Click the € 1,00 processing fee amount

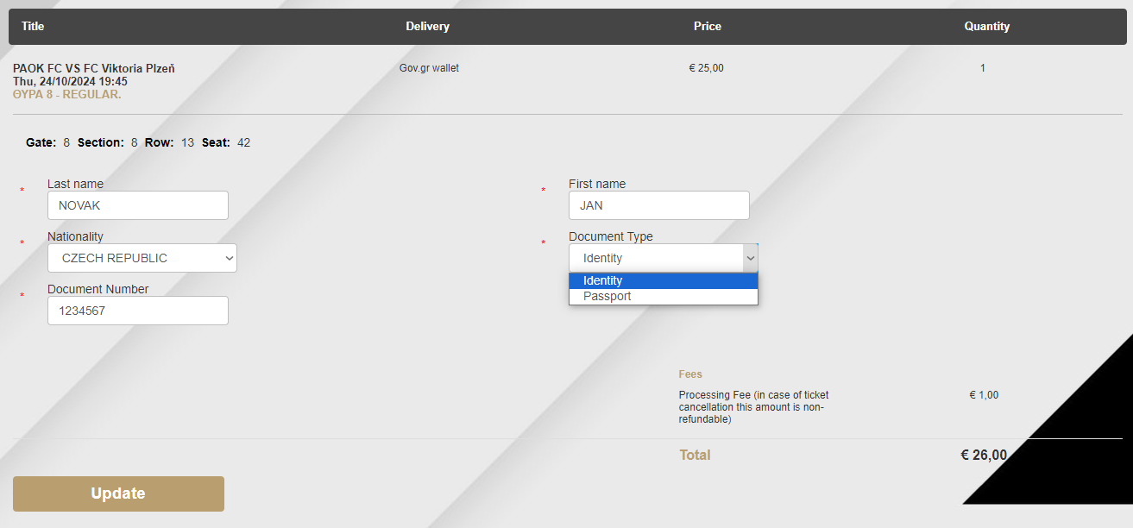tap(984, 395)
